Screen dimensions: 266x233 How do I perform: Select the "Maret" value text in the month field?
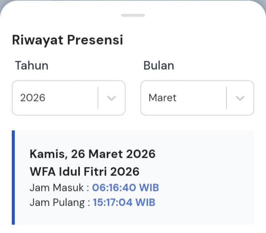tap(163, 98)
